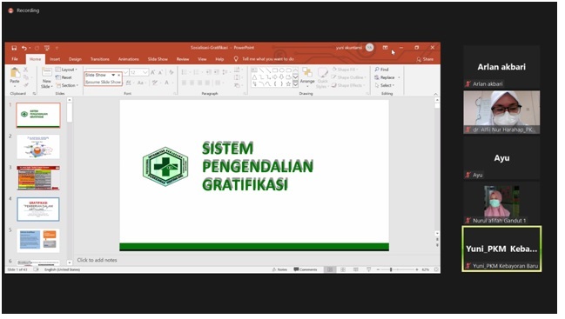Switch to Slide Sorter view

(x=343, y=269)
